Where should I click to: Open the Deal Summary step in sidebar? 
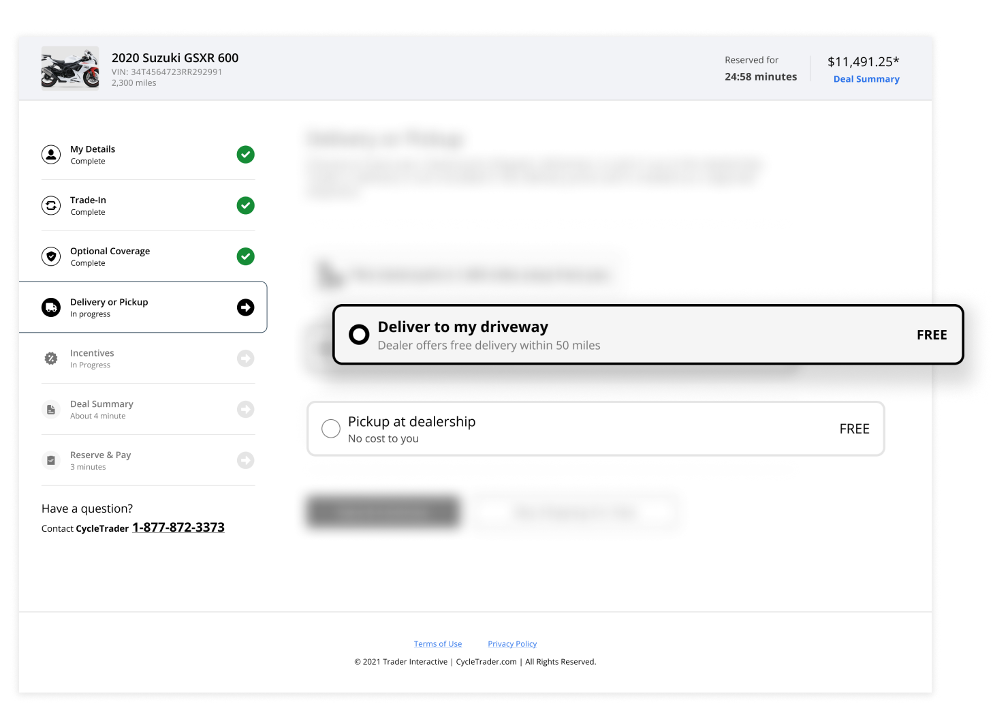click(101, 404)
